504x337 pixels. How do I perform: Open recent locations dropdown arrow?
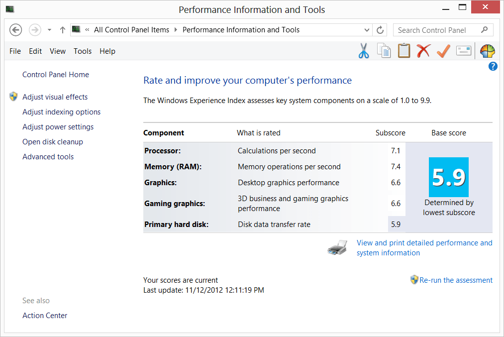pos(49,30)
